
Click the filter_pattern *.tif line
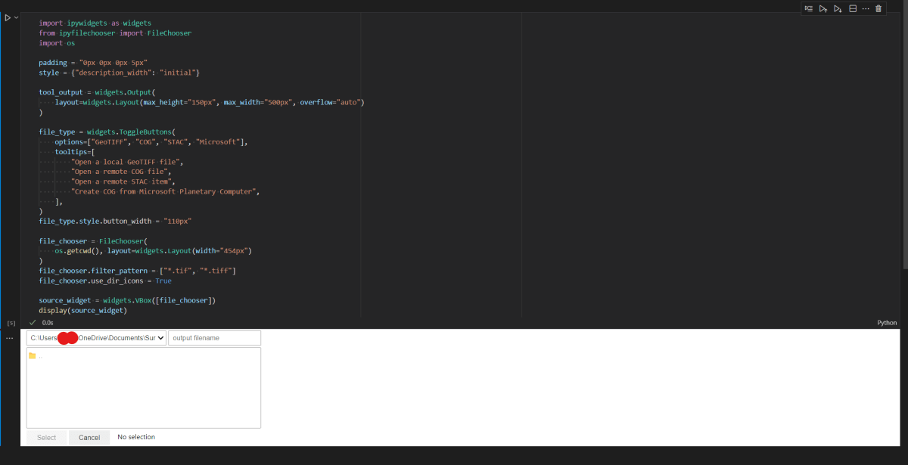pos(138,271)
